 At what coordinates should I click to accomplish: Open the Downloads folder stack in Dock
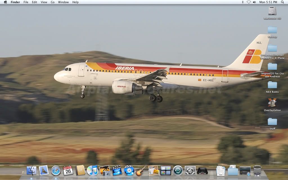pyautogui.click(x=233, y=170)
